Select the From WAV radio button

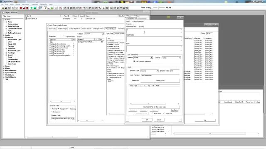[153, 113]
